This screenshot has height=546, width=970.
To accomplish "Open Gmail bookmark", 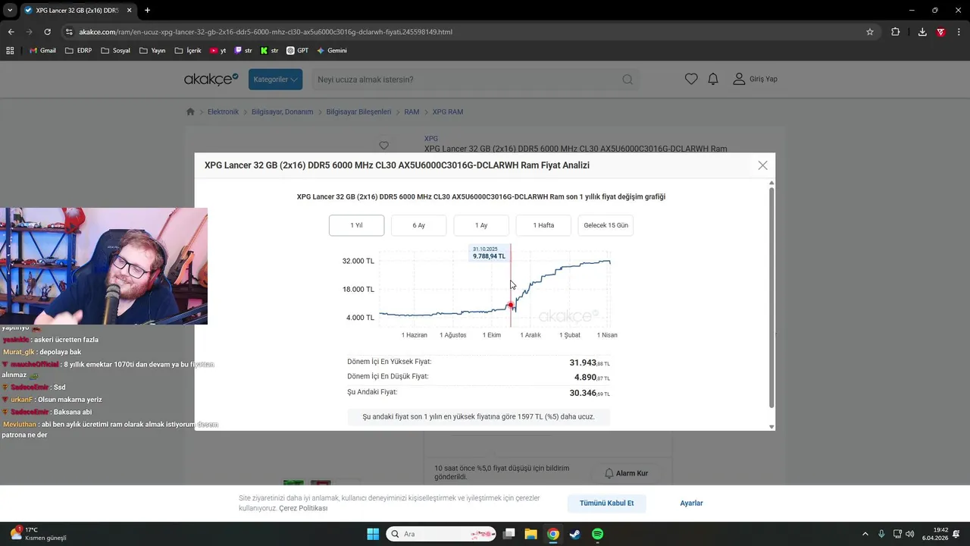I will (x=42, y=51).
